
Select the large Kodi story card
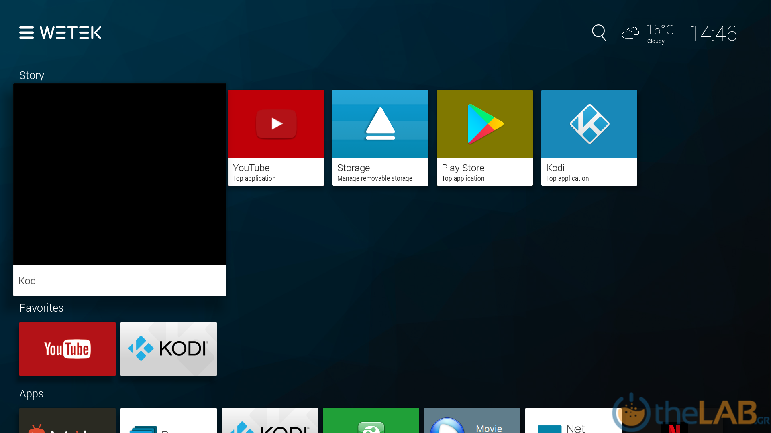[120, 189]
